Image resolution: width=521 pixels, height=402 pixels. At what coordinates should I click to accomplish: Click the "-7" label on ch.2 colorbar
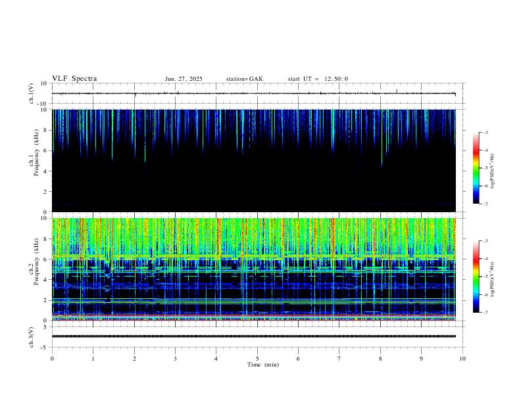485,313
